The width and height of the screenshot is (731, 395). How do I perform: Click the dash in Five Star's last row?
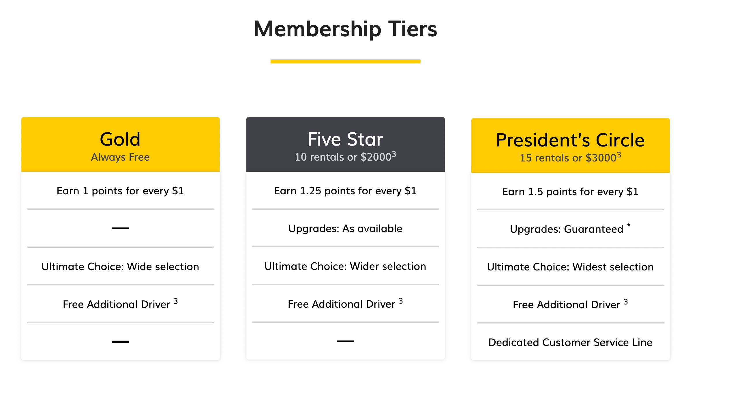click(345, 341)
